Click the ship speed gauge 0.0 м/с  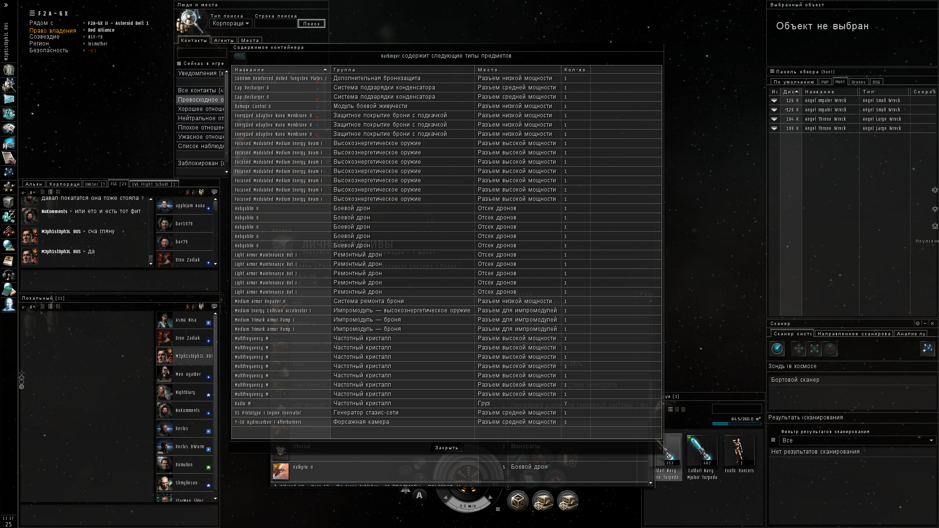(x=468, y=506)
